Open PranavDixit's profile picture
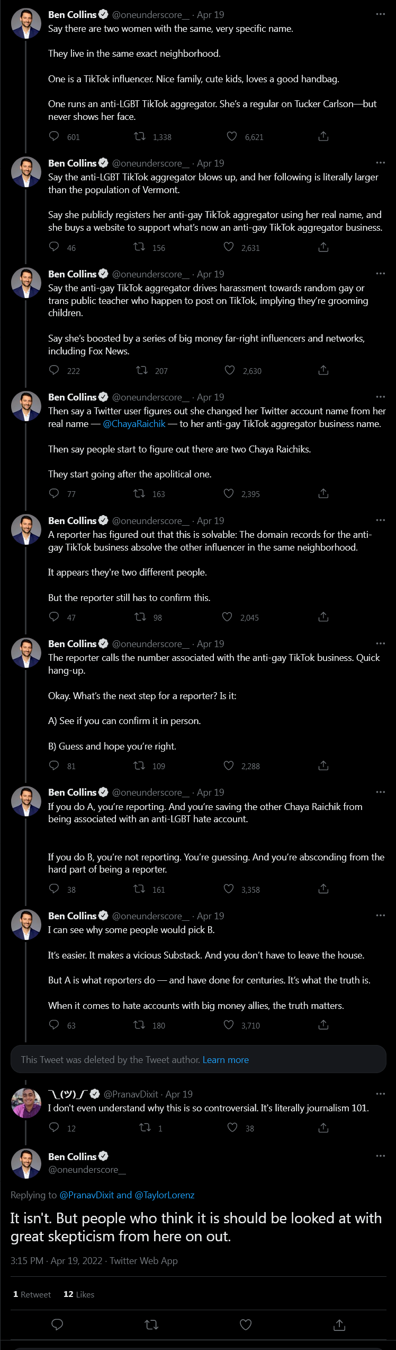 (x=26, y=1103)
